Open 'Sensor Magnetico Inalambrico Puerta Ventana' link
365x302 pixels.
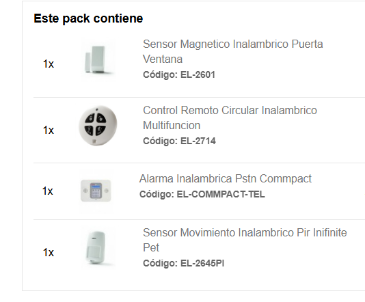coord(233,51)
